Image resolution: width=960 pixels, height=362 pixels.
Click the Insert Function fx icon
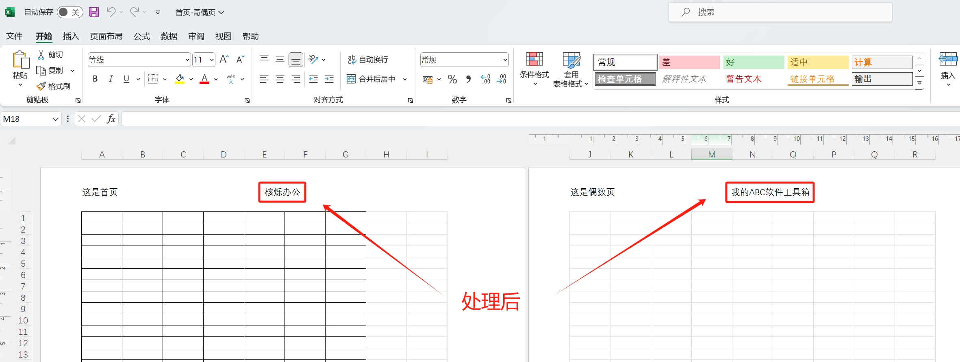pyautogui.click(x=111, y=119)
